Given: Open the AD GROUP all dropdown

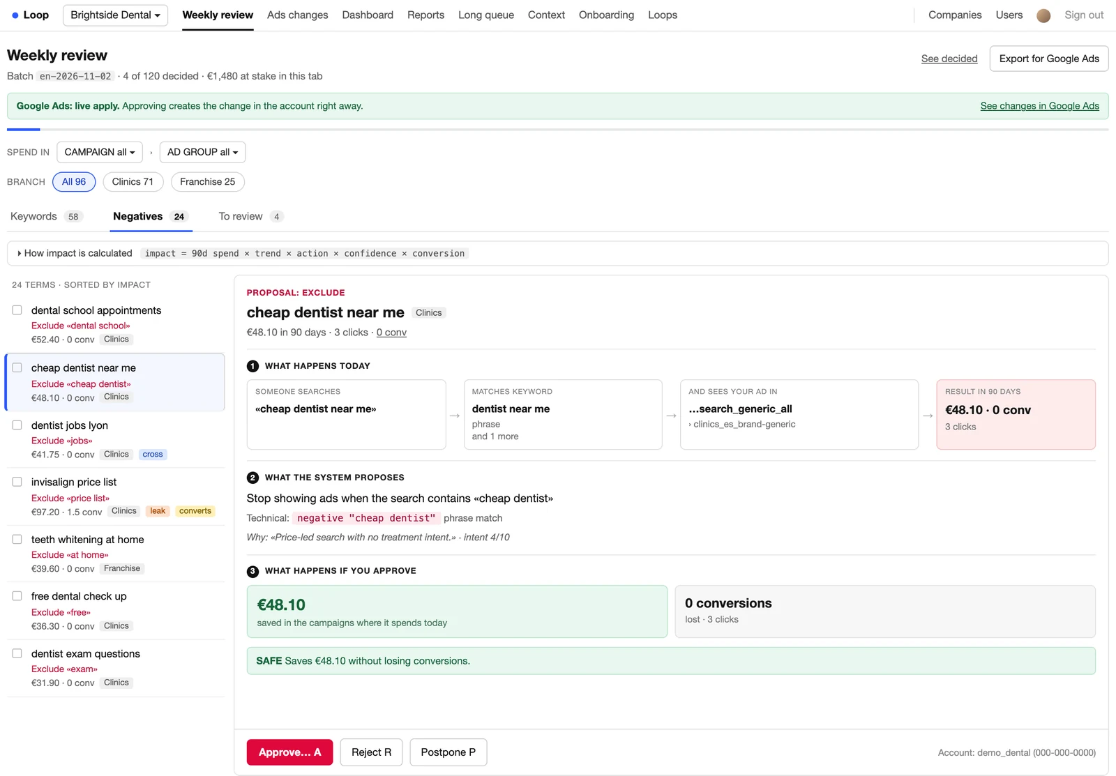Looking at the screenshot, I should coord(202,152).
